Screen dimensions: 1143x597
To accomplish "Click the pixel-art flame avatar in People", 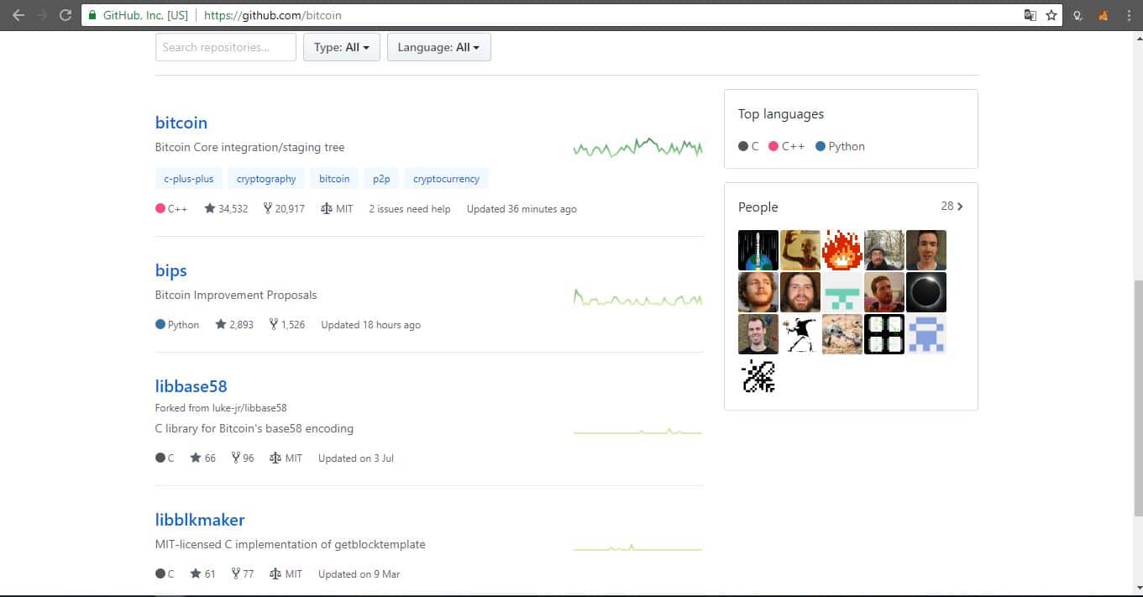I will pos(842,250).
